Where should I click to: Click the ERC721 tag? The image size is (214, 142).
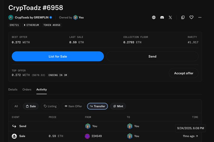pyautogui.click(x=14, y=25)
